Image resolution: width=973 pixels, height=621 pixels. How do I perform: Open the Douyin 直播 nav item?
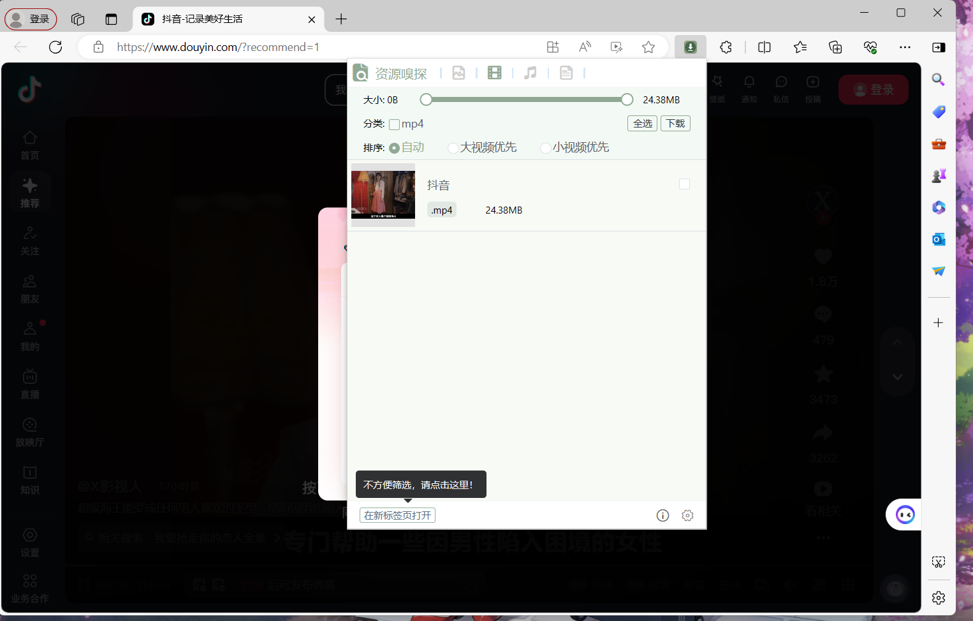pyautogui.click(x=30, y=383)
